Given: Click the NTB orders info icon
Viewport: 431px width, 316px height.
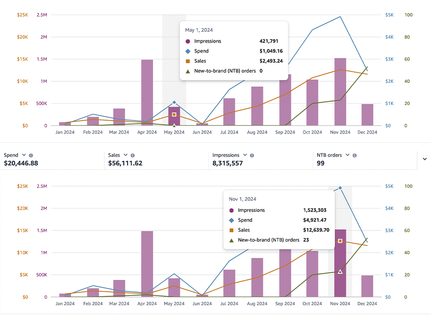Looking at the screenshot, I should [355, 156].
